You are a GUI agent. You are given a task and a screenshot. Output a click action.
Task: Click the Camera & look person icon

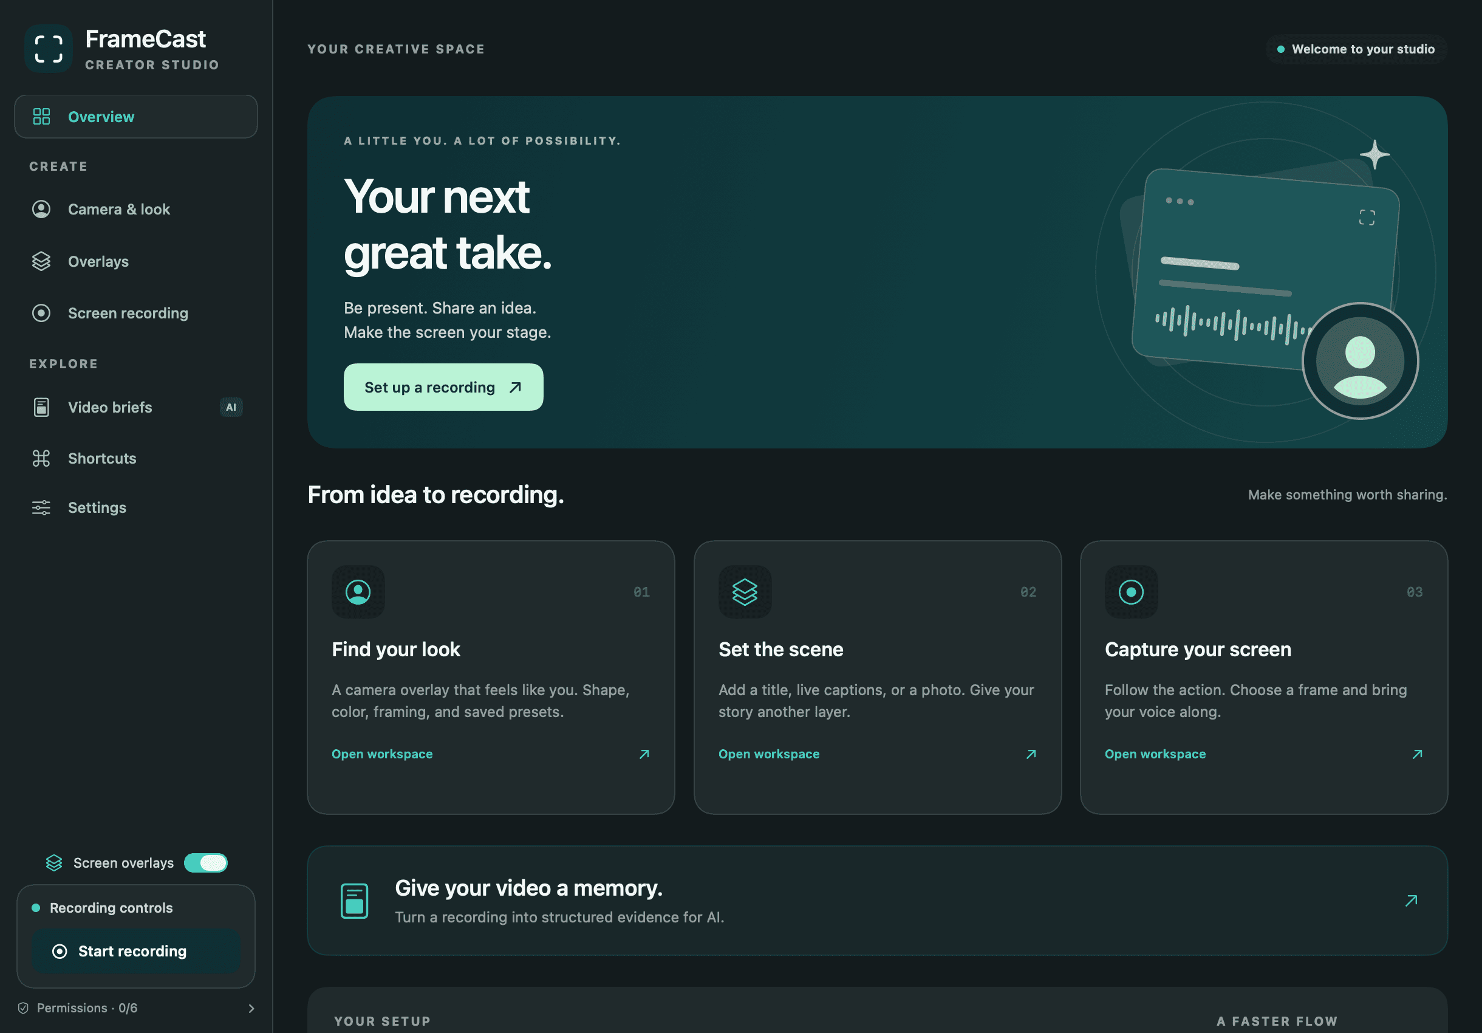[x=41, y=209]
